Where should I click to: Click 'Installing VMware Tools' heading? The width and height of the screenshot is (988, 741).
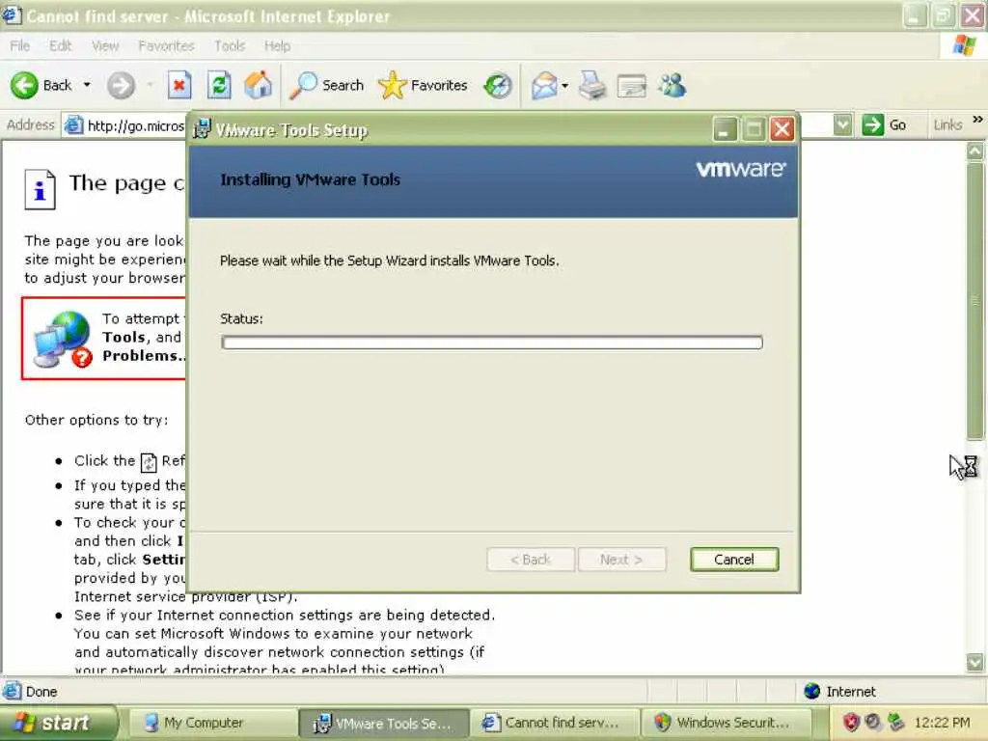pyautogui.click(x=310, y=180)
